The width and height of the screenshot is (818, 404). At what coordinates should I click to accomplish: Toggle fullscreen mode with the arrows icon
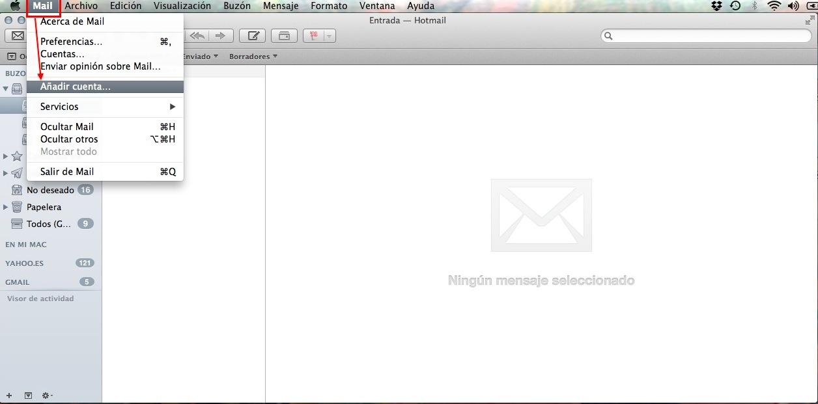point(810,20)
